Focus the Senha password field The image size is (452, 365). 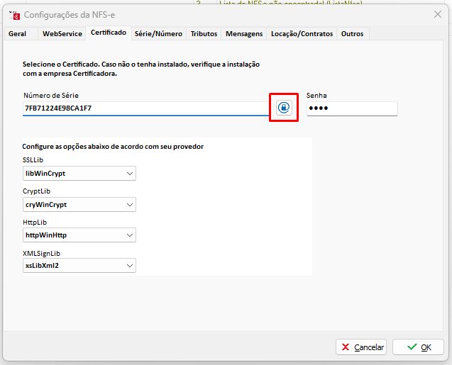point(352,108)
